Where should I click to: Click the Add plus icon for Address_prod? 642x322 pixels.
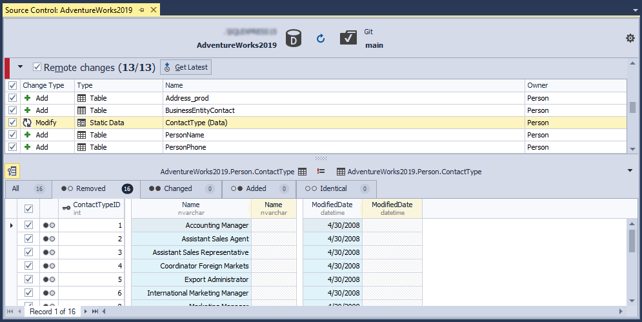(28, 98)
